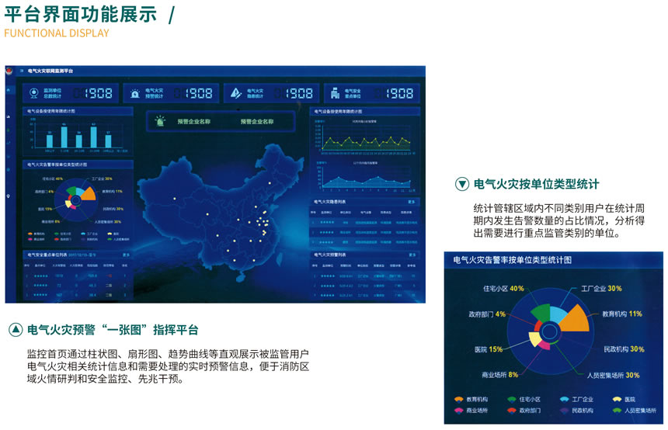Click the monitoring unit total camera icon
Viewport: 668px width, 430px height.
coord(33,93)
